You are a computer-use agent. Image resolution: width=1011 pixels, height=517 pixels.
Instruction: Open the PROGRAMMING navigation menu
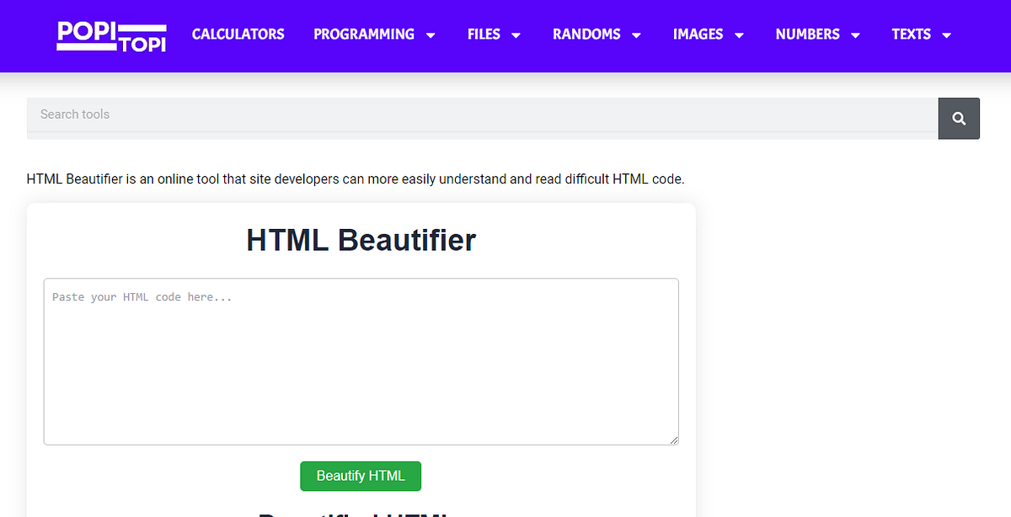[x=364, y=35]
